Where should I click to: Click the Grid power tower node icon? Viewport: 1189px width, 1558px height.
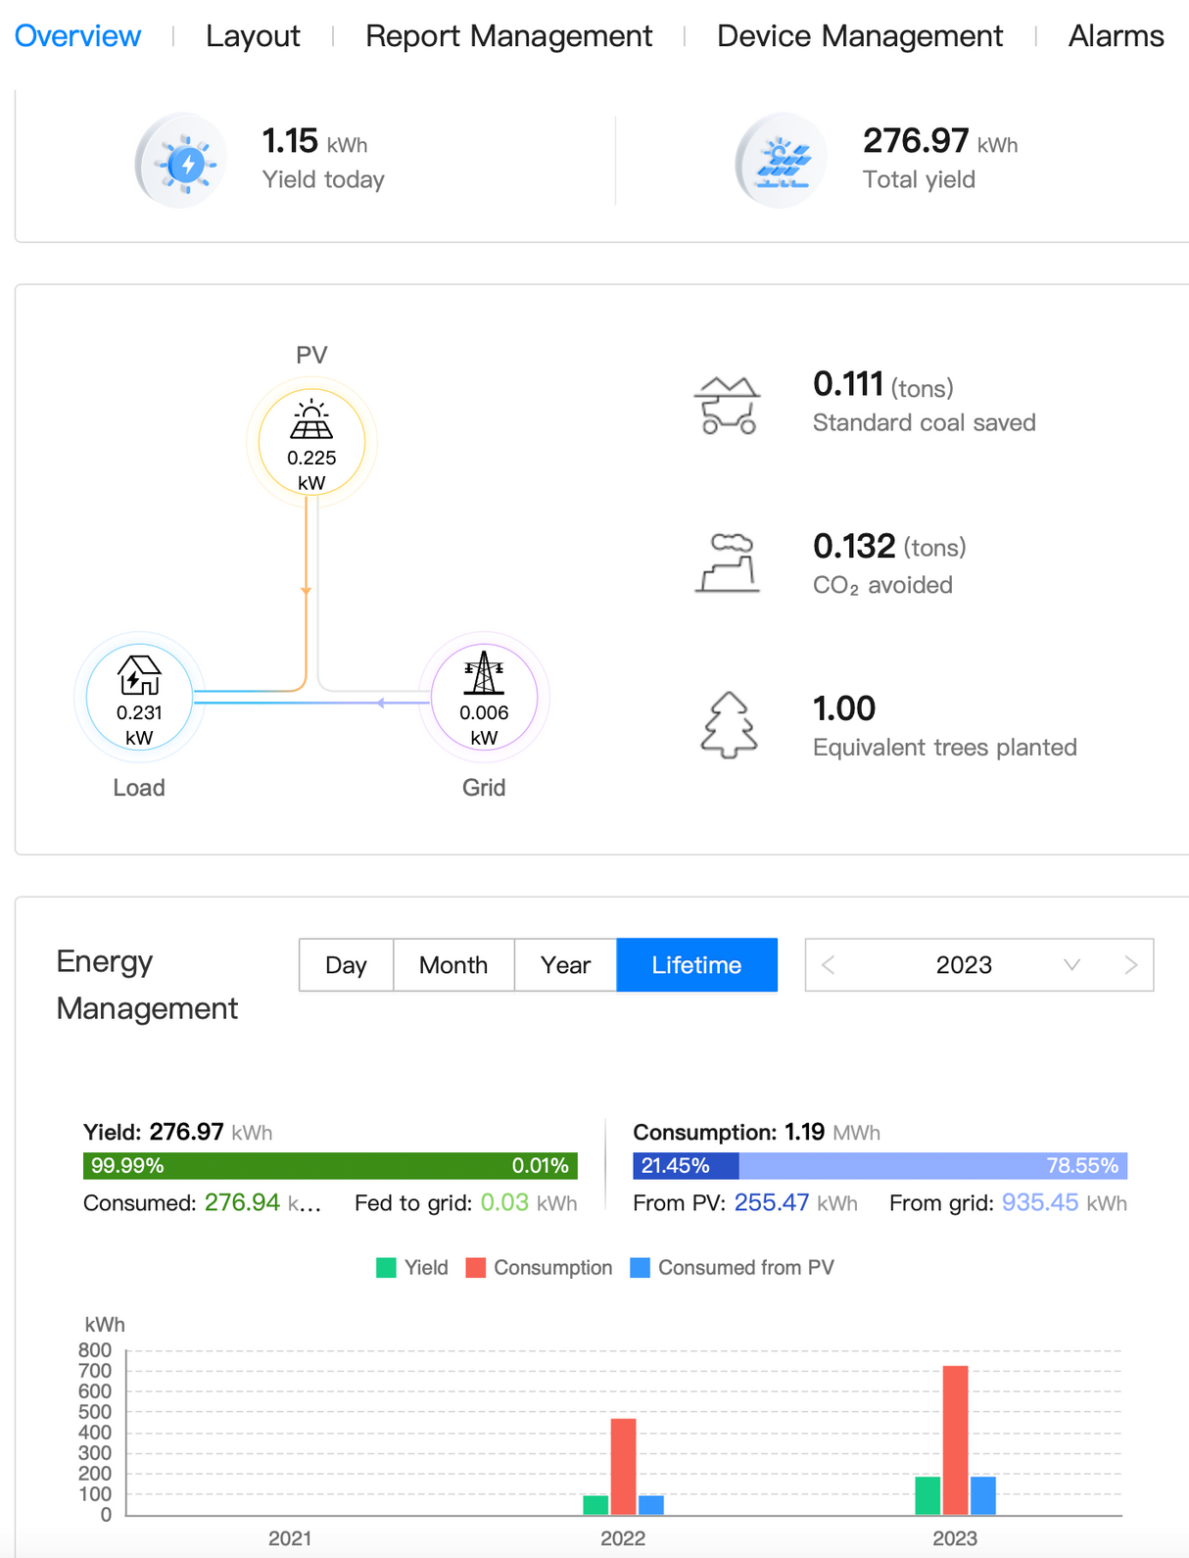[x=484, y=674]
